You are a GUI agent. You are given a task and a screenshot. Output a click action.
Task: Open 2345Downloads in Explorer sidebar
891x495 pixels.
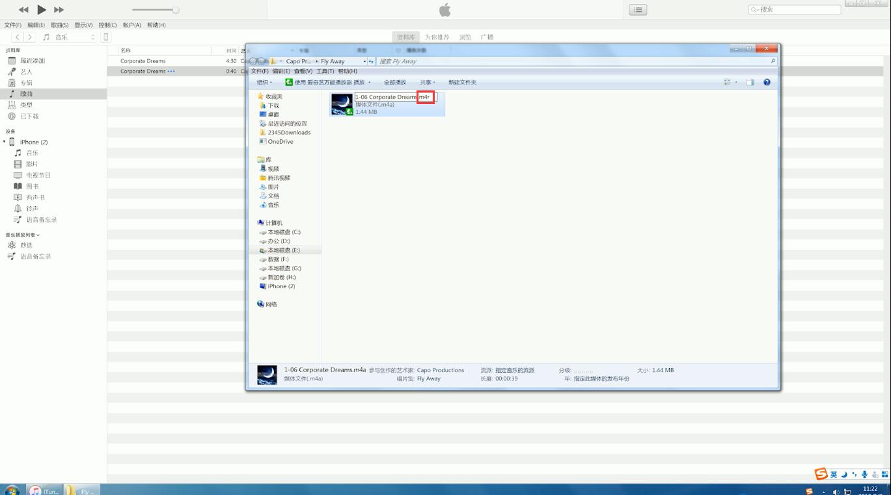(x=289, y=133)
